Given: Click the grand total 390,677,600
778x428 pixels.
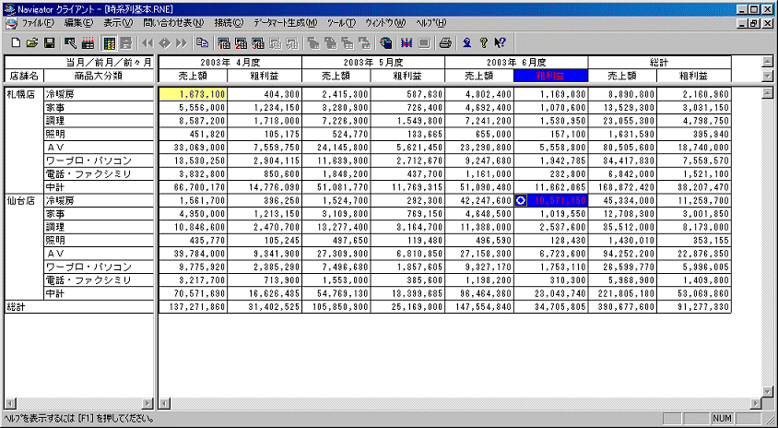Looking at the screenshot, I should point(623,307).
